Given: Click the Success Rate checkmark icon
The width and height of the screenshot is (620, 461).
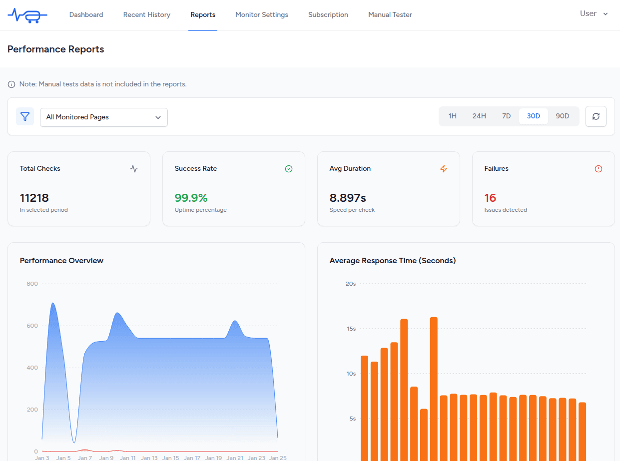Looking at the screenshot, I should 289,169.
